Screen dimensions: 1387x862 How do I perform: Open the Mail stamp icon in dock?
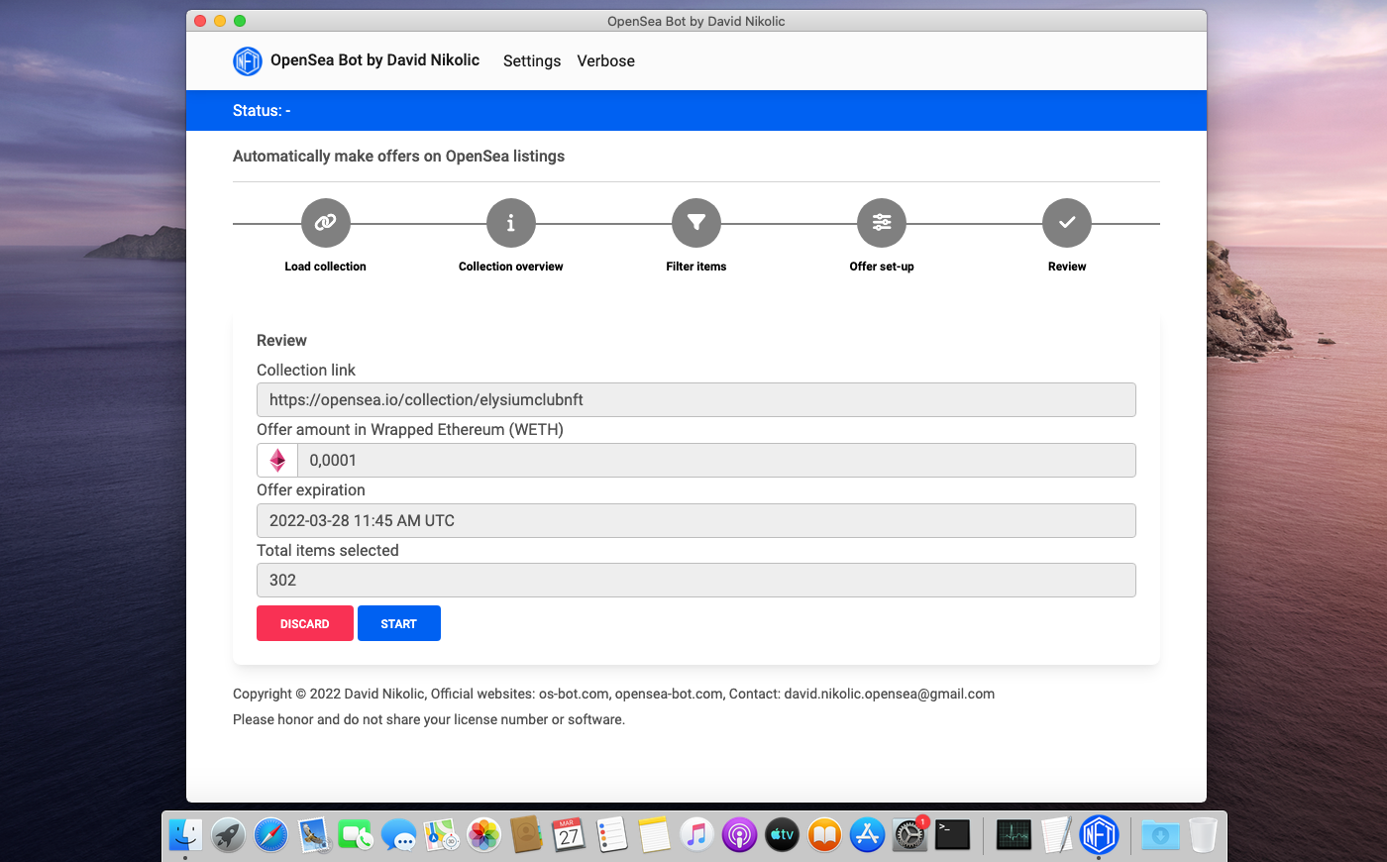[x=313, y=835]
